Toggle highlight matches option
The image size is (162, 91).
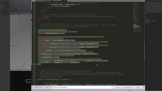[x=51, y=87]
